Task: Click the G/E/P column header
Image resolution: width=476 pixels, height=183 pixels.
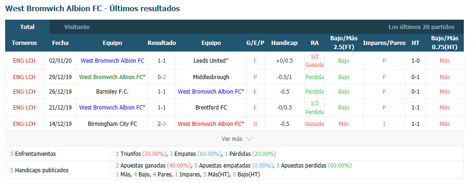Action: tap(255, 43)
